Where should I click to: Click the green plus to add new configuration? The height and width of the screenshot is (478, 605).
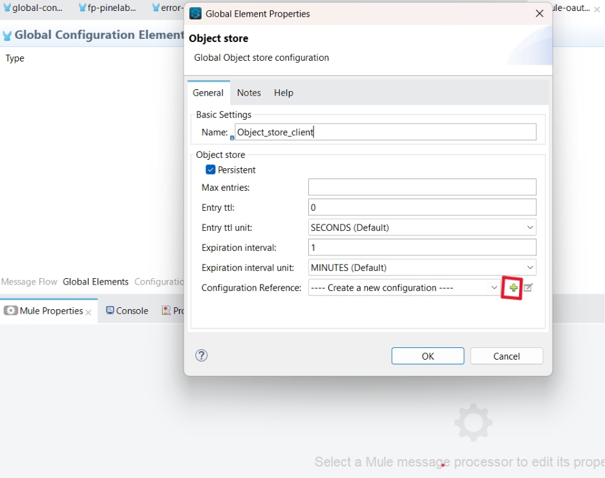click(511, 288)
